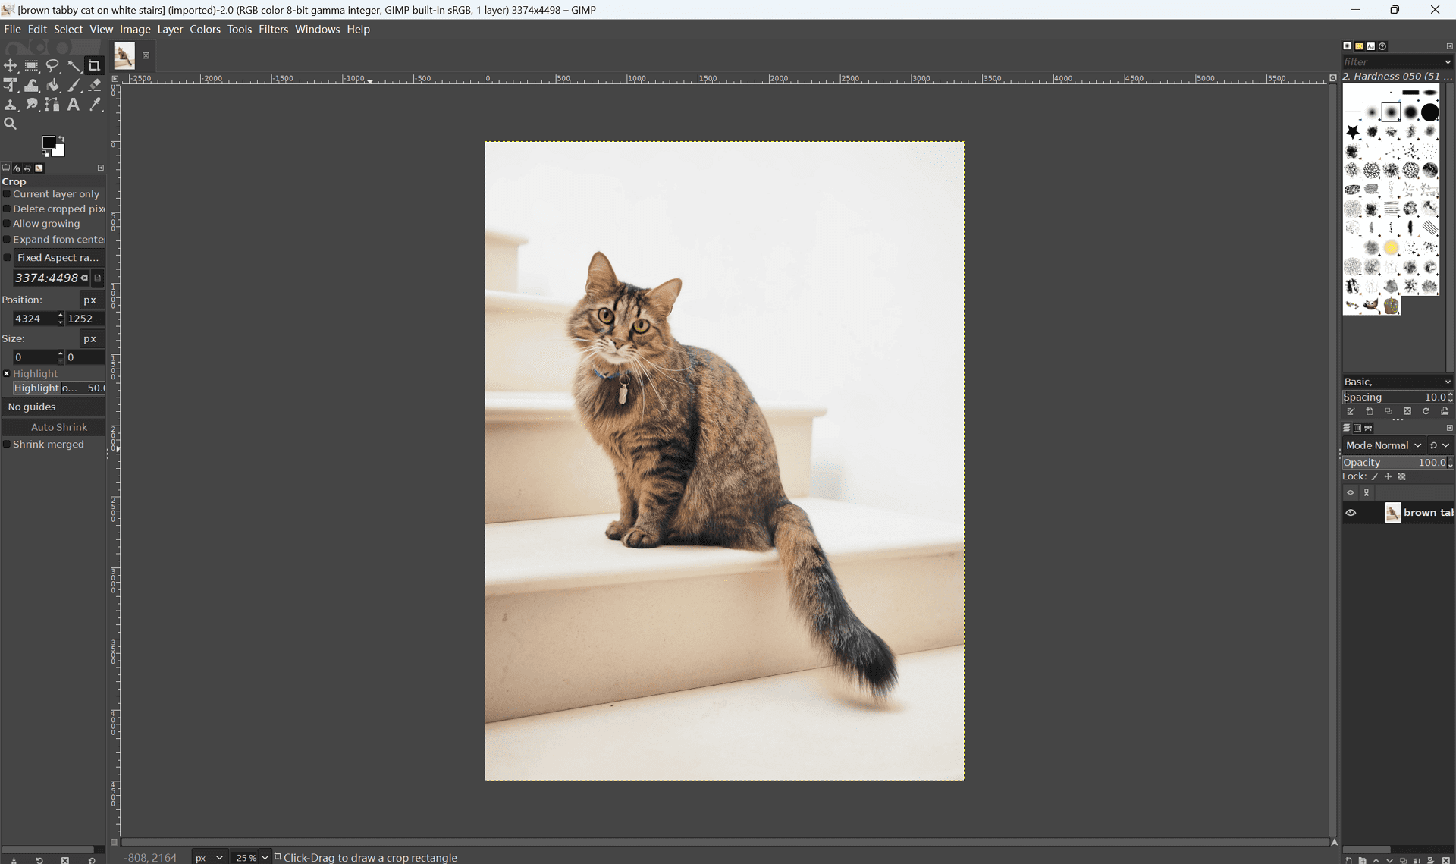This screenshot has height=864, width=1456.
Task: Open Position unit px dropdown
Action: click(x=91, y=300)
